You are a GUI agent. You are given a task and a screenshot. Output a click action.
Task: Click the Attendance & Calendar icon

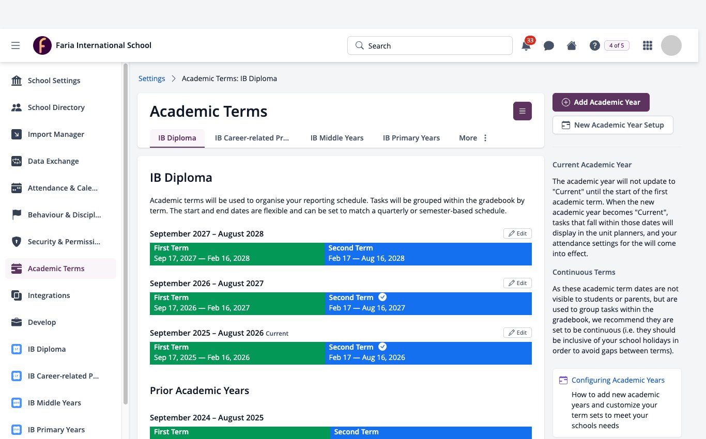click(x=17, y=188)
